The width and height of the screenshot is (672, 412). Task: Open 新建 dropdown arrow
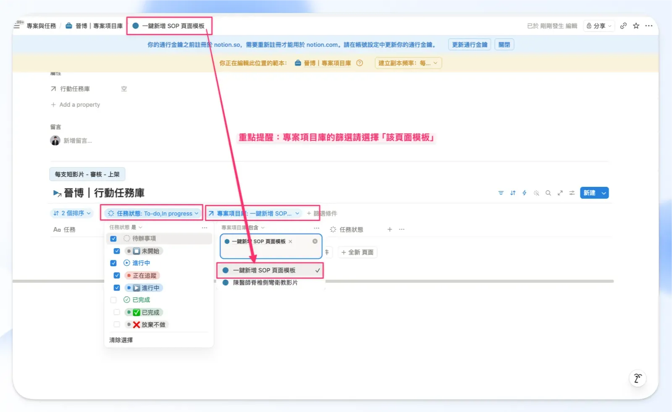(x=604, y=193)
